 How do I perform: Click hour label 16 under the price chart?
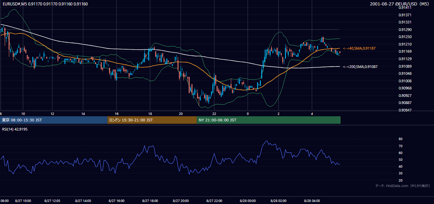[116, 114]
